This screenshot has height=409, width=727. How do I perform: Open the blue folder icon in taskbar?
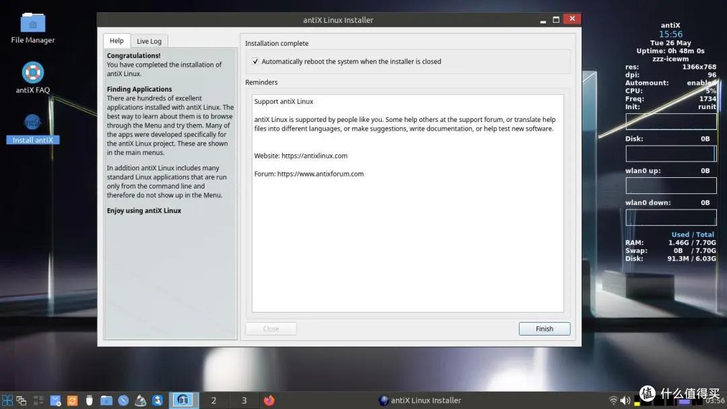[106, 400]
